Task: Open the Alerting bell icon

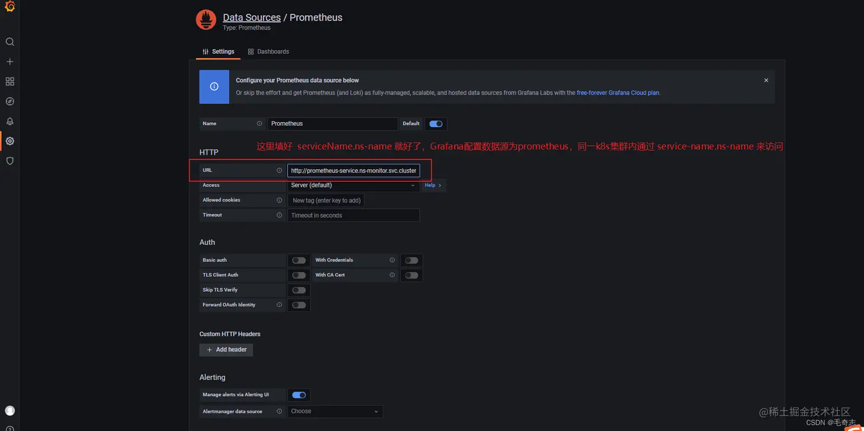Action: click(10, 121)
